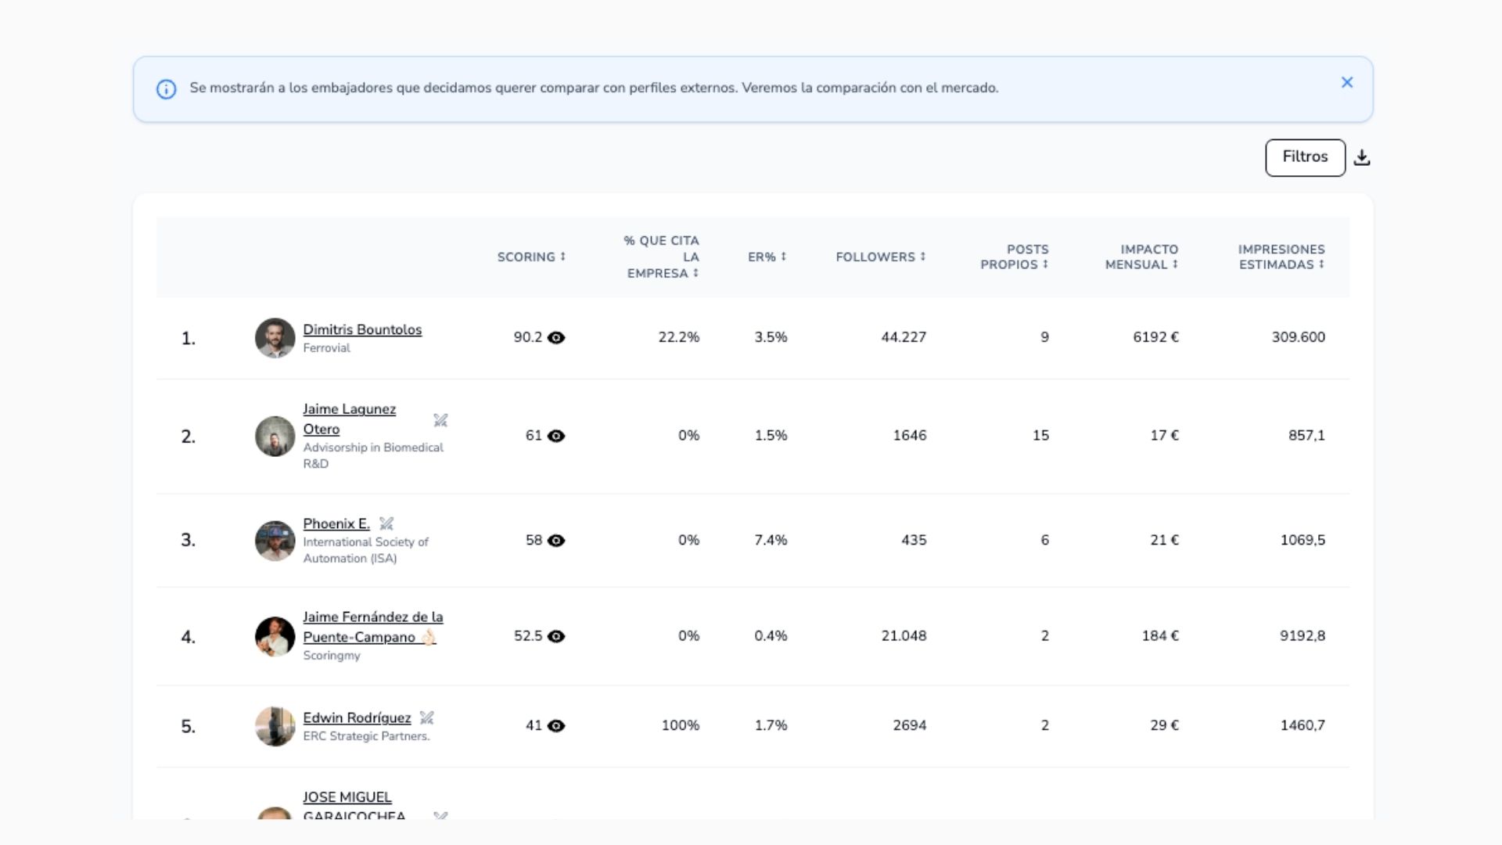1502x845 pixels.
Task: Sort the table by FOLLOWERS
Action: (880, 257)
